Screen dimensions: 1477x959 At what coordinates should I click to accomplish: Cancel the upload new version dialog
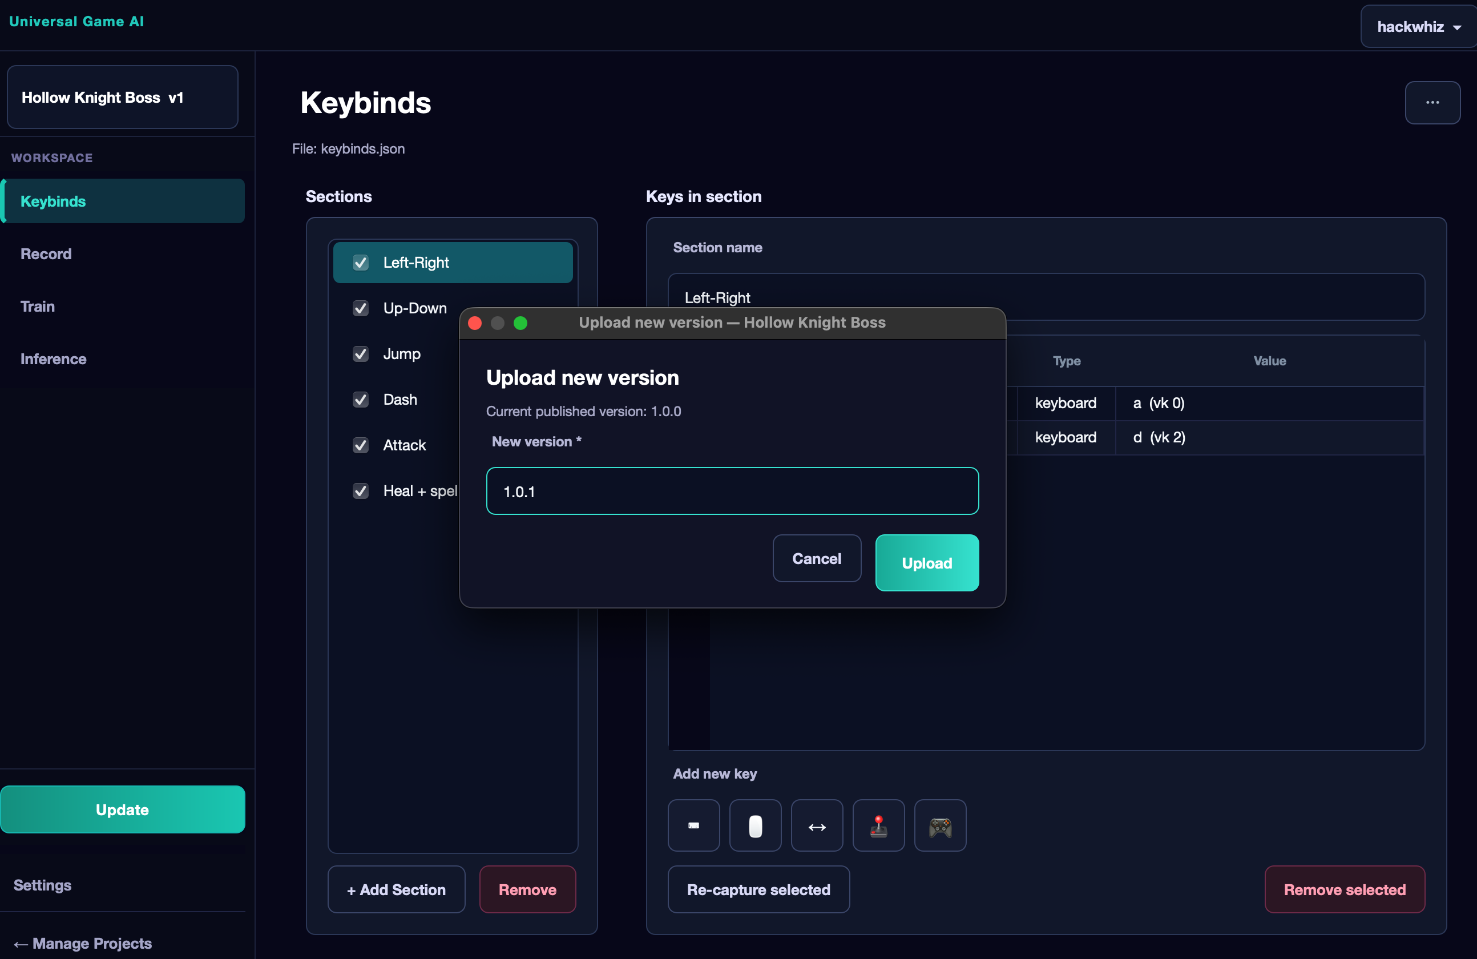(x=817, y=558)
